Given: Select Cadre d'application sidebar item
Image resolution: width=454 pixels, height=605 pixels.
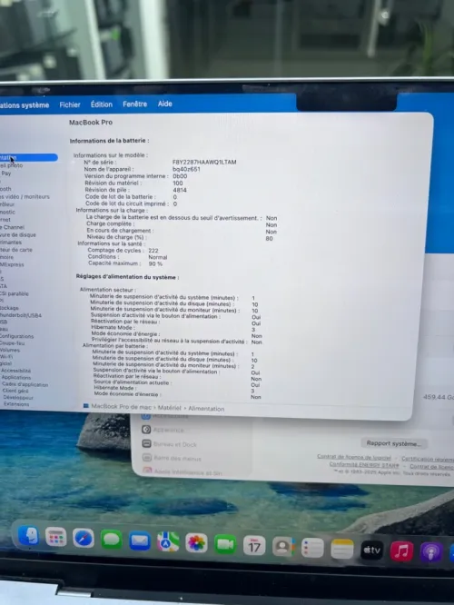Looking at the screenshot, I should [25, 384].
